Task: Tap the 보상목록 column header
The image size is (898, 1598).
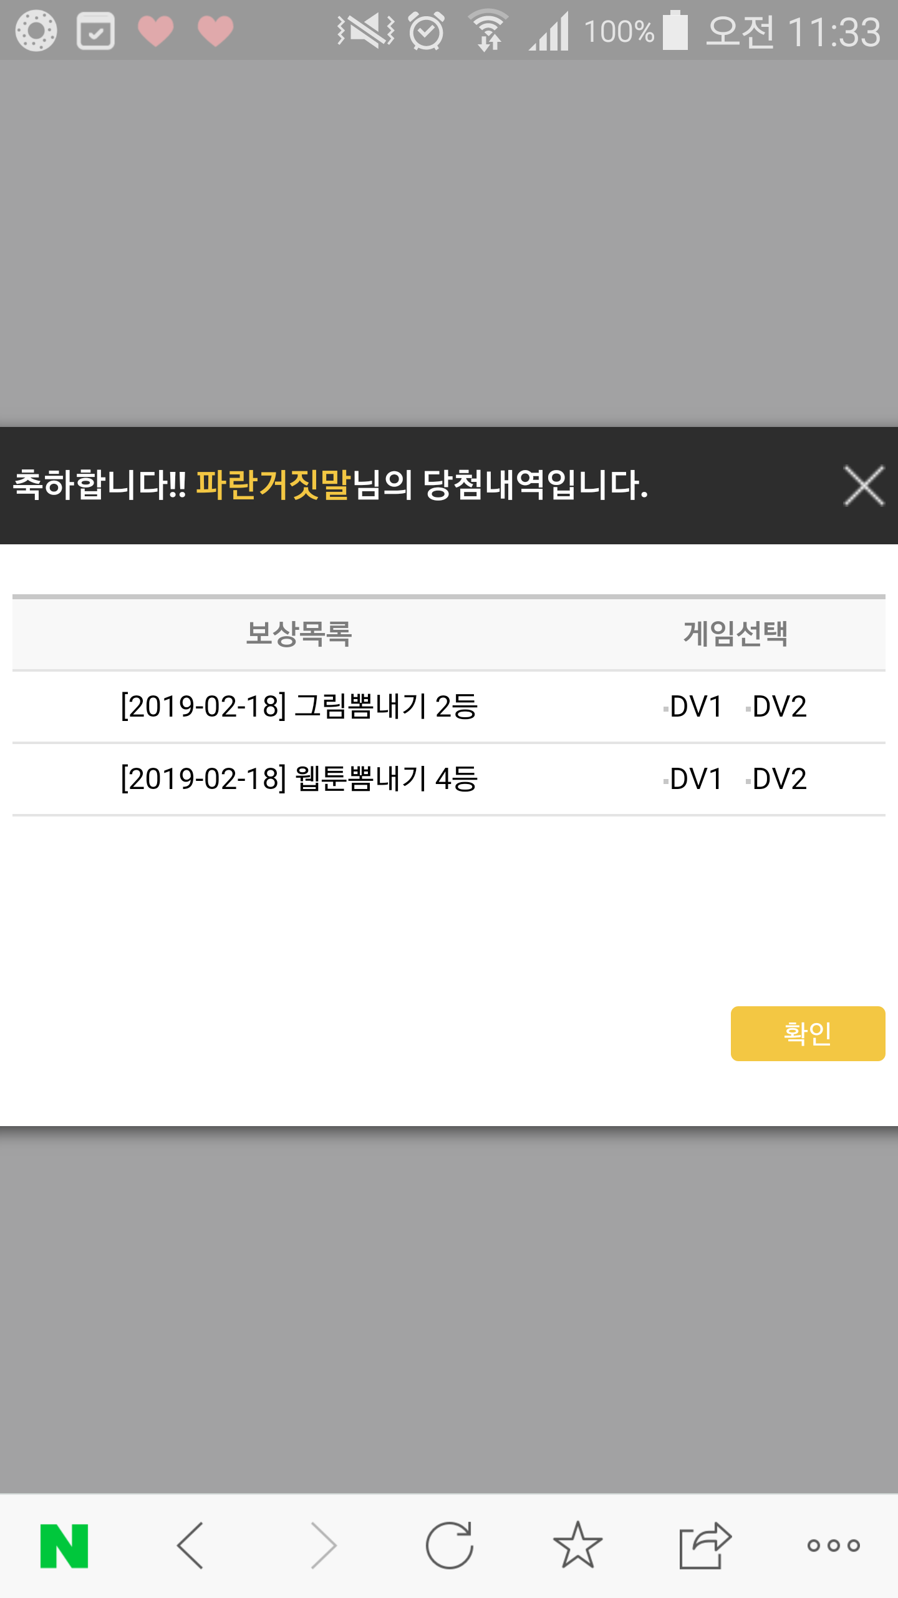Action: coord(299,634)
